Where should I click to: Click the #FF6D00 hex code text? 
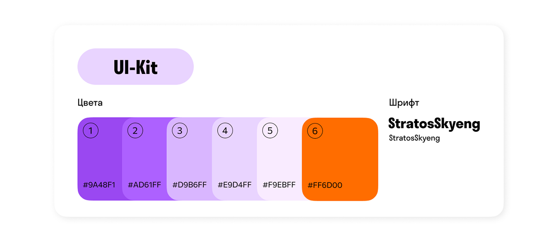[325, 185]
